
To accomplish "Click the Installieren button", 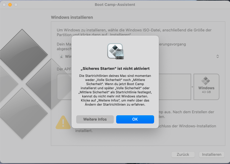I will pyautogui.click(x=211, y=155).
